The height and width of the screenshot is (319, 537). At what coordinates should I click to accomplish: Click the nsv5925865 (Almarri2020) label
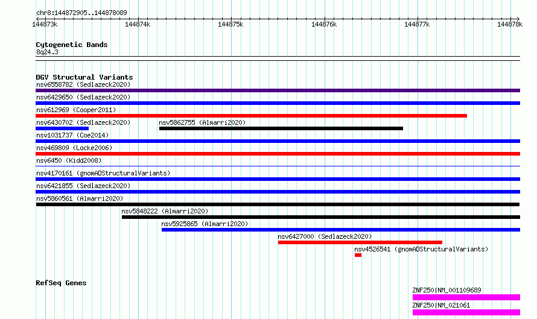click(205, 224)
